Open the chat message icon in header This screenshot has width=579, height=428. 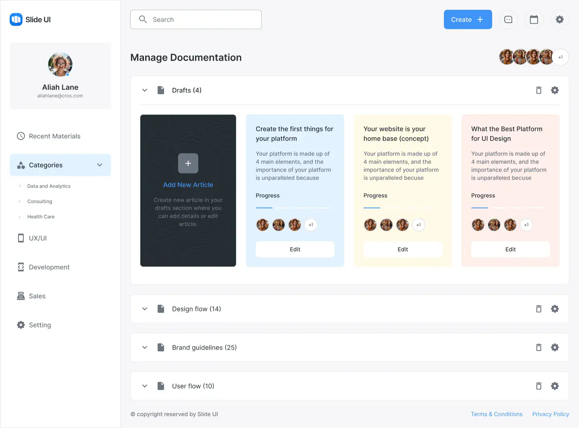click(x=508, y=19)
